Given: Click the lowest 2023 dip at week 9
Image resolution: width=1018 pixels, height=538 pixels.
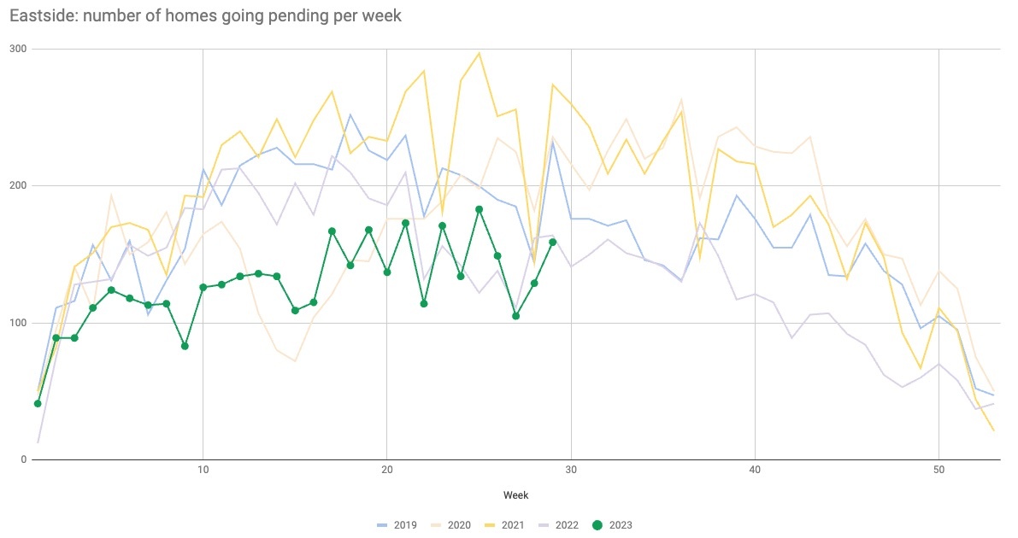Looking at the screenshot, I should (185, 346).
